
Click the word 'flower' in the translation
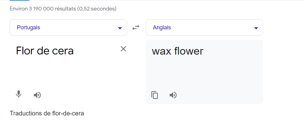189,51
